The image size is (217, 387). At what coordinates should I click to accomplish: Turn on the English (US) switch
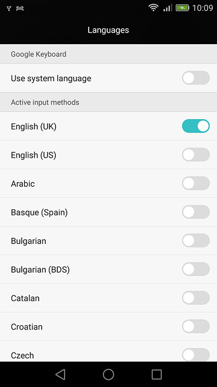(196, 155)
